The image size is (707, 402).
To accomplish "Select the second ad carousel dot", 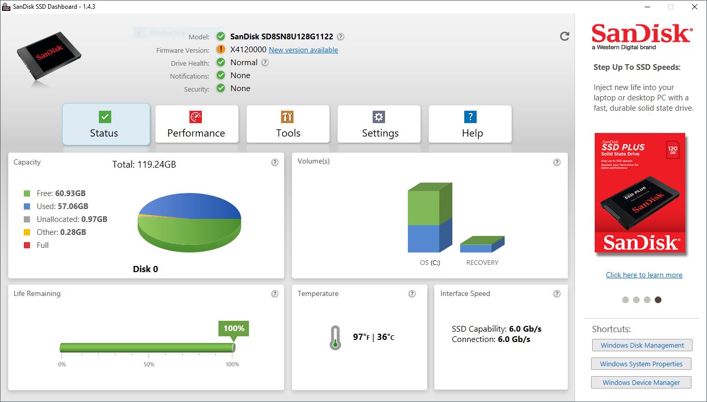I will click(x=636, y=300).
